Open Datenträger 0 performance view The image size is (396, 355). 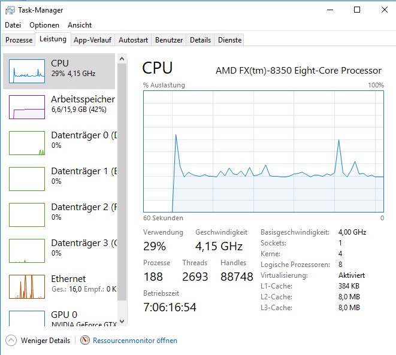27,143
